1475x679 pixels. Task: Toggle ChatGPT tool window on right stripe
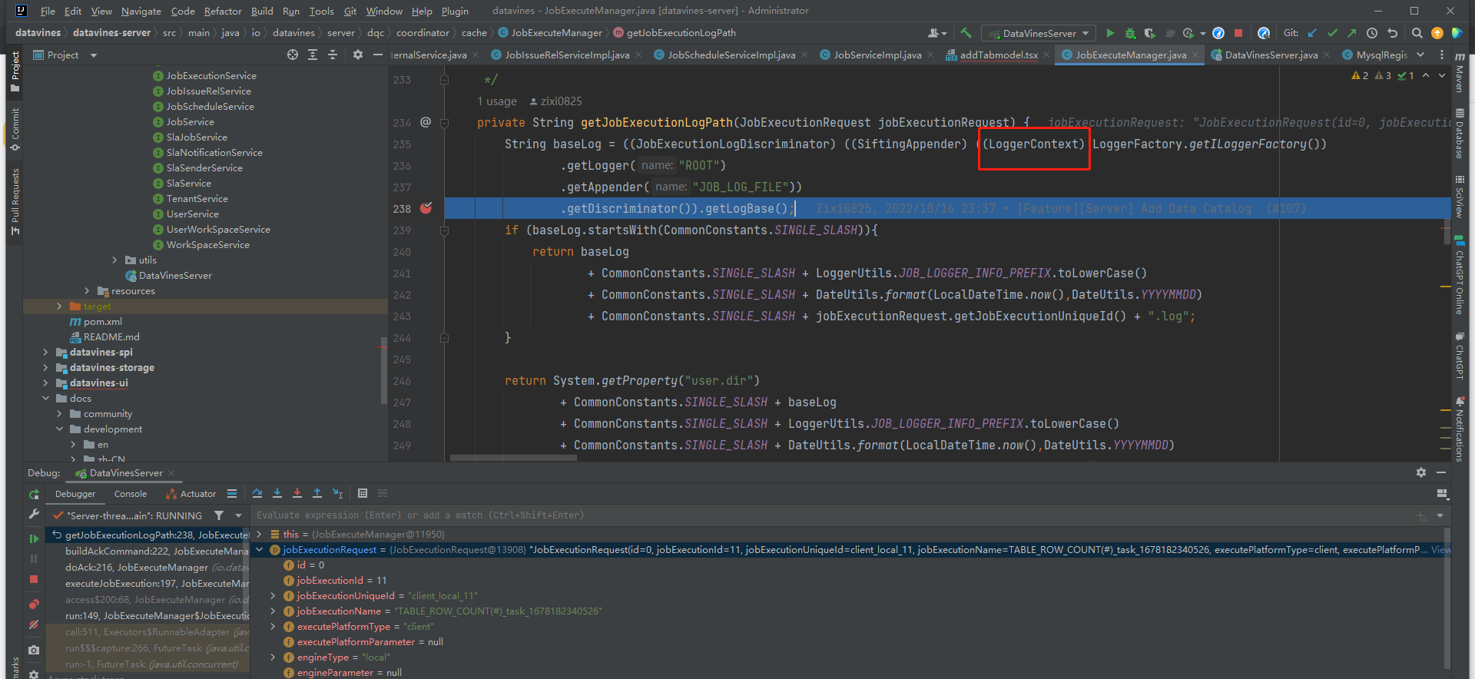click(x=1460, y=355)
